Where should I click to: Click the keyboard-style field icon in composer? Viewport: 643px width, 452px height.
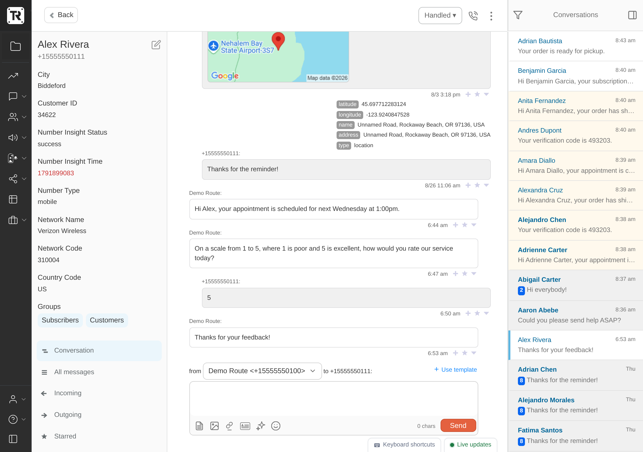(245, 426)
